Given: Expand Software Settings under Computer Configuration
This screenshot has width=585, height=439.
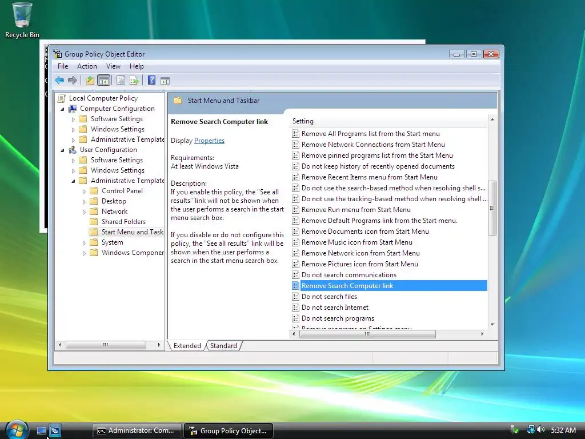Looking at the screenshot, I should pos(73,119).
